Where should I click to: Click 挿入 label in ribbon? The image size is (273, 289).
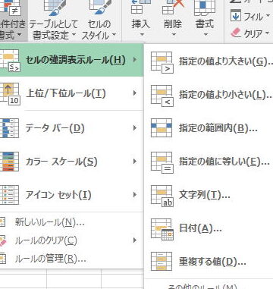(141, 24)
